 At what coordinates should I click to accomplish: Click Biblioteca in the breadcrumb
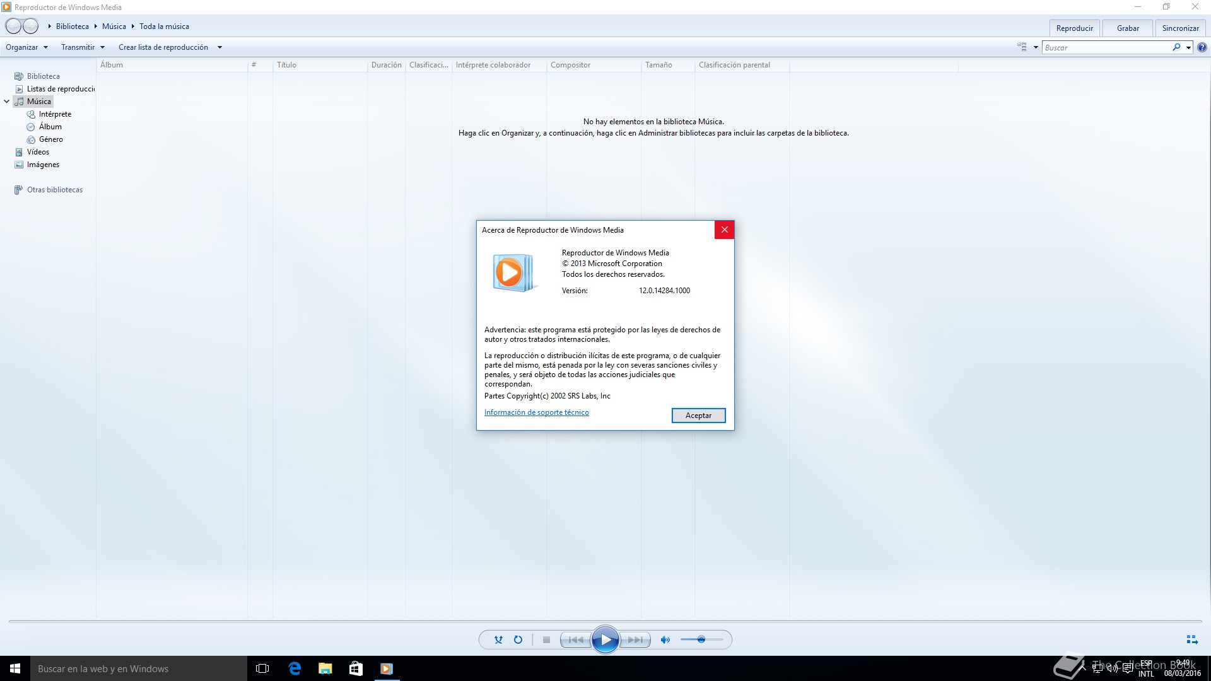73,26
